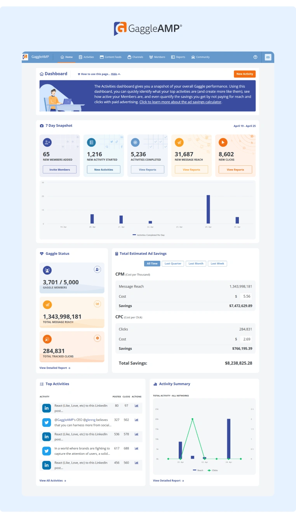
Task: Click the tall Reach bar at 24 Apr
Action: 228,439
